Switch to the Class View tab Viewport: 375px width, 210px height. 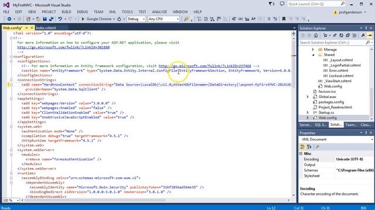366,125
